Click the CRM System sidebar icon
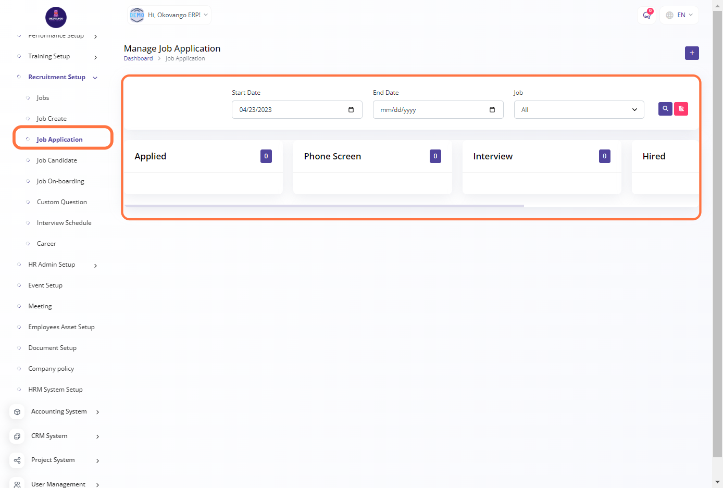 [x=17, y=436]
